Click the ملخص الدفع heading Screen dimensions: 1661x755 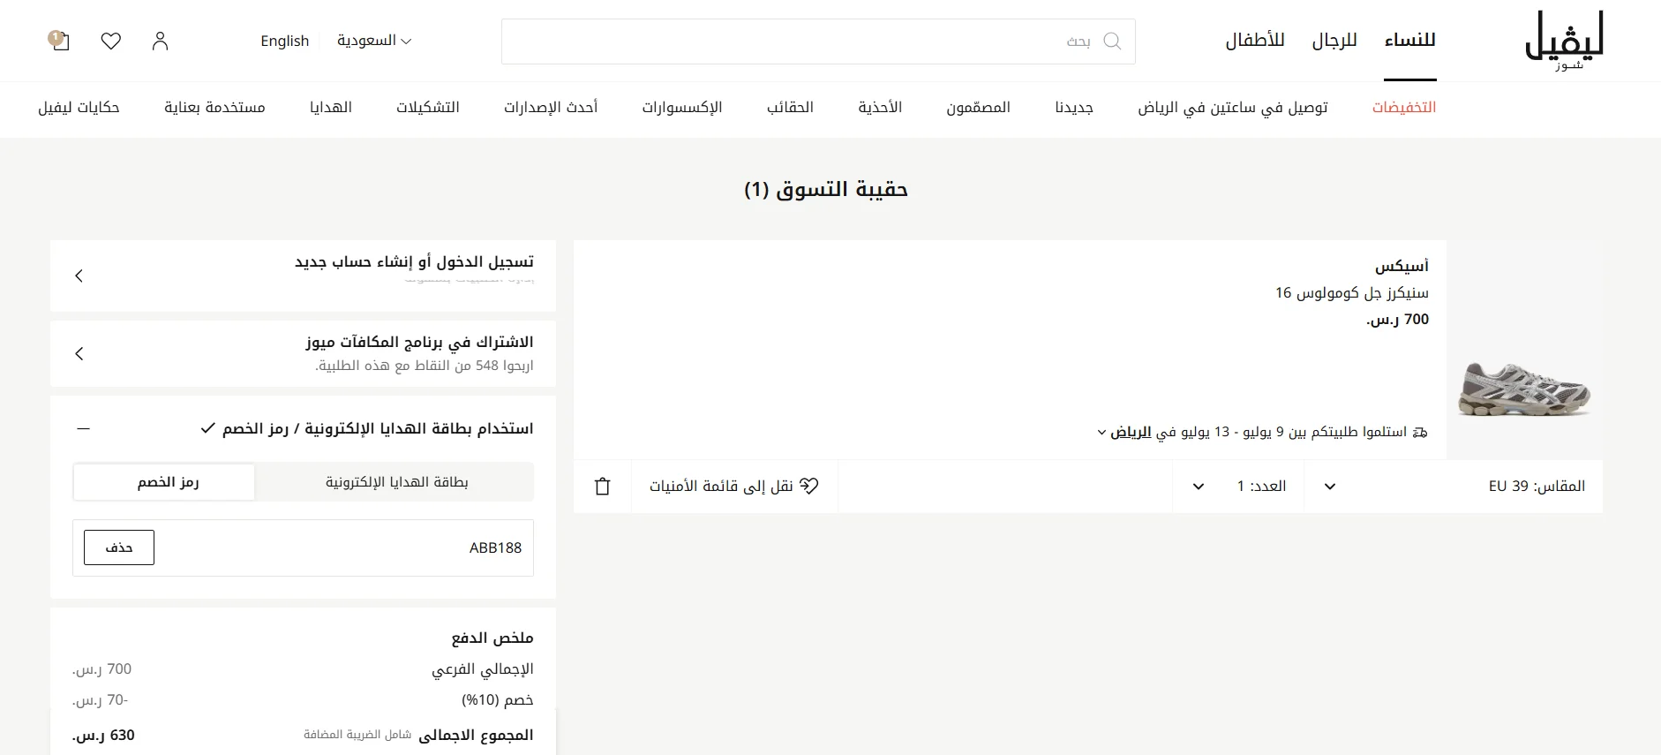(x=492, y=638)
